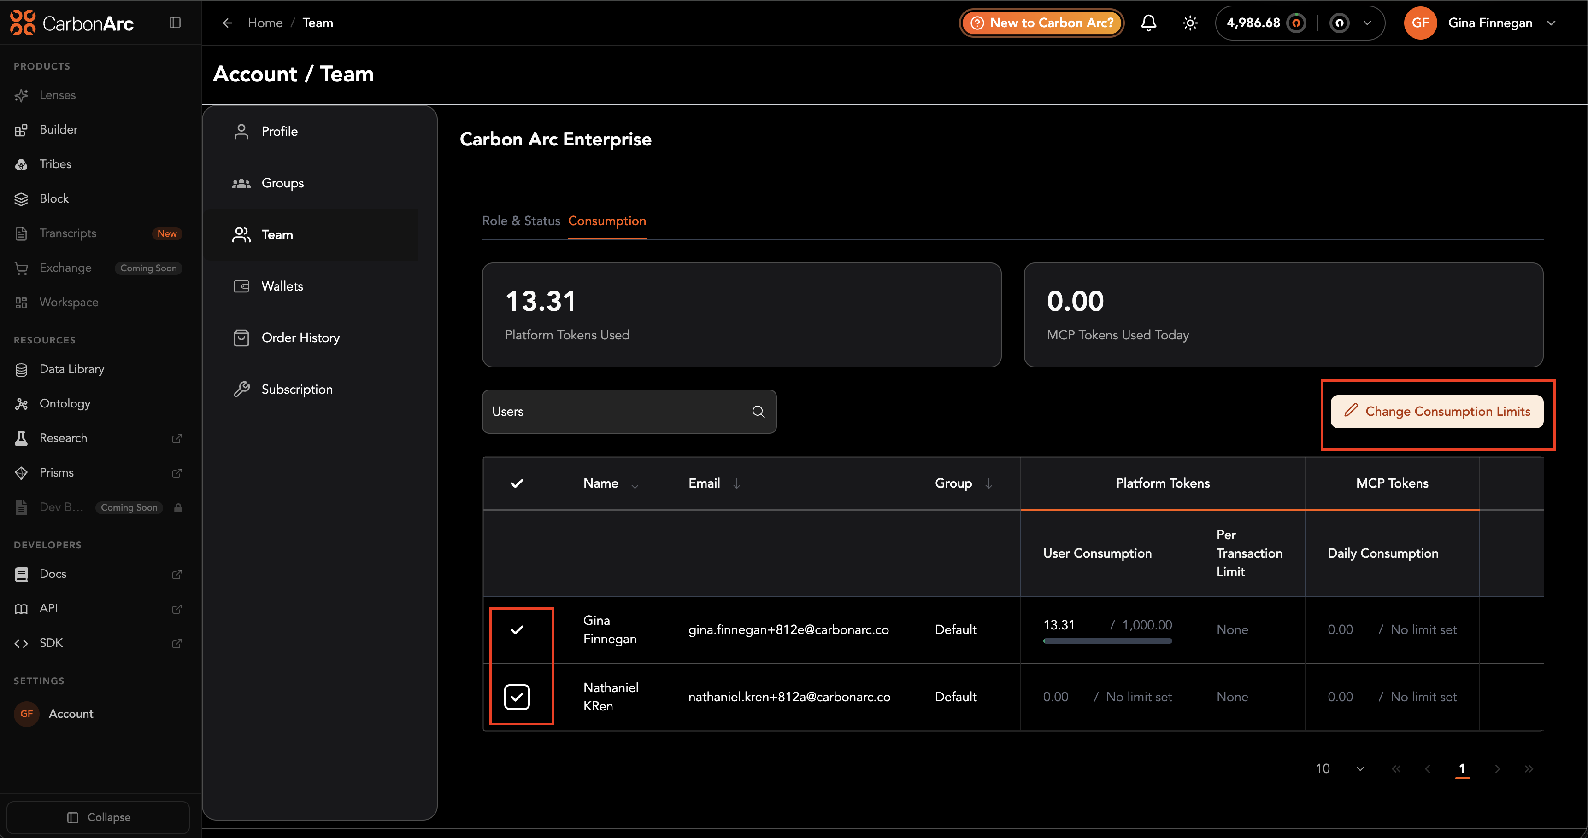Go back using the arrow icon
The image size is (1588, 838).
228,23
